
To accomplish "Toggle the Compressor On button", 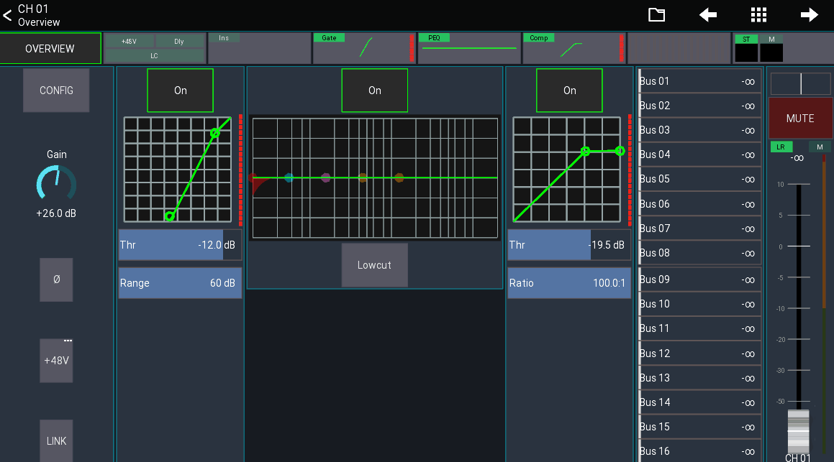I will point(569,91).
